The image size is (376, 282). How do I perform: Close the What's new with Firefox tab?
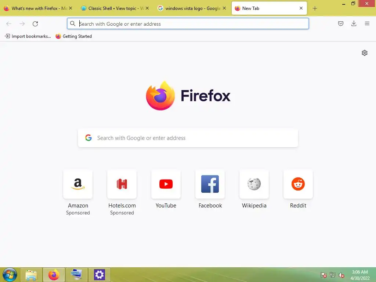70,8
